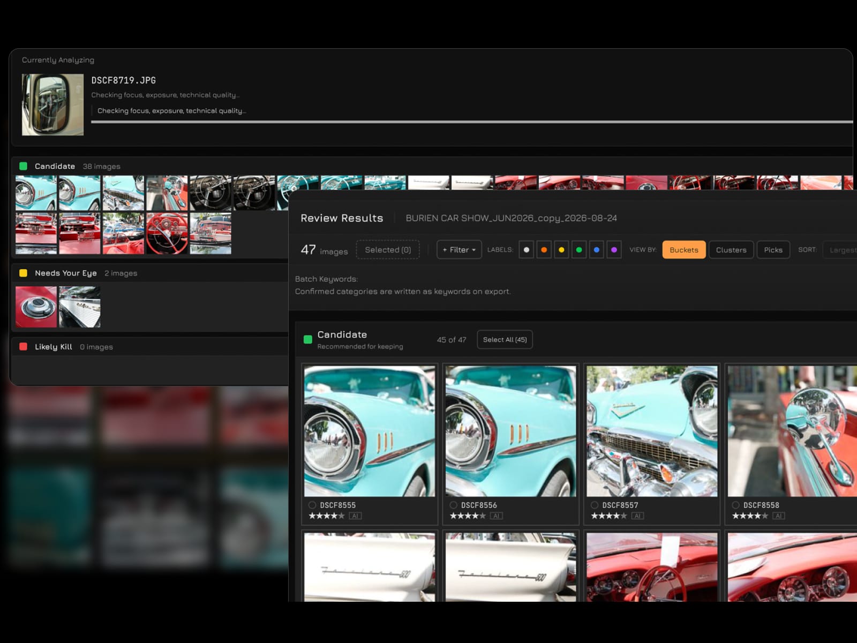Switch view to Buckets

click(684, 250)
